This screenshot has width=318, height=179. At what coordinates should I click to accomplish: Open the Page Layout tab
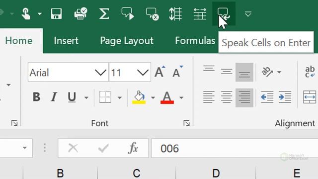pos(127,41)
